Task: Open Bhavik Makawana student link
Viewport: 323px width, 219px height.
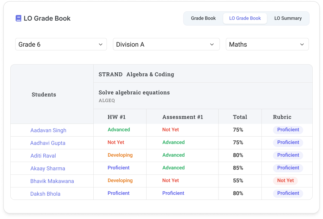Action: pos(52,181)
